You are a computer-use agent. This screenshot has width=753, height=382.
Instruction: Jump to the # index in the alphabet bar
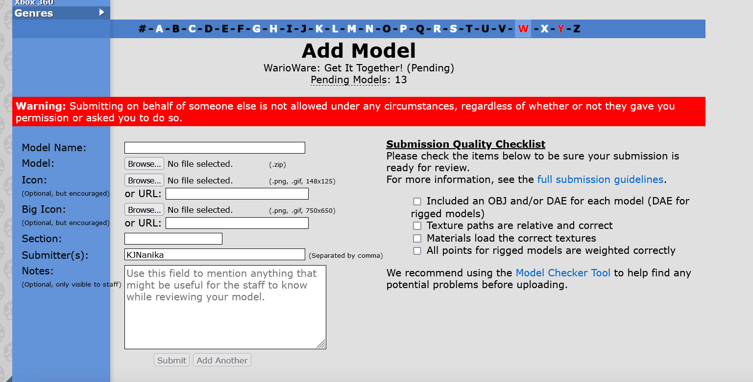point(143,29)
